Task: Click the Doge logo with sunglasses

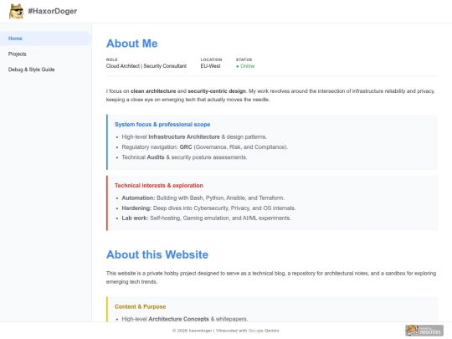Action: [x=16, y=11]
